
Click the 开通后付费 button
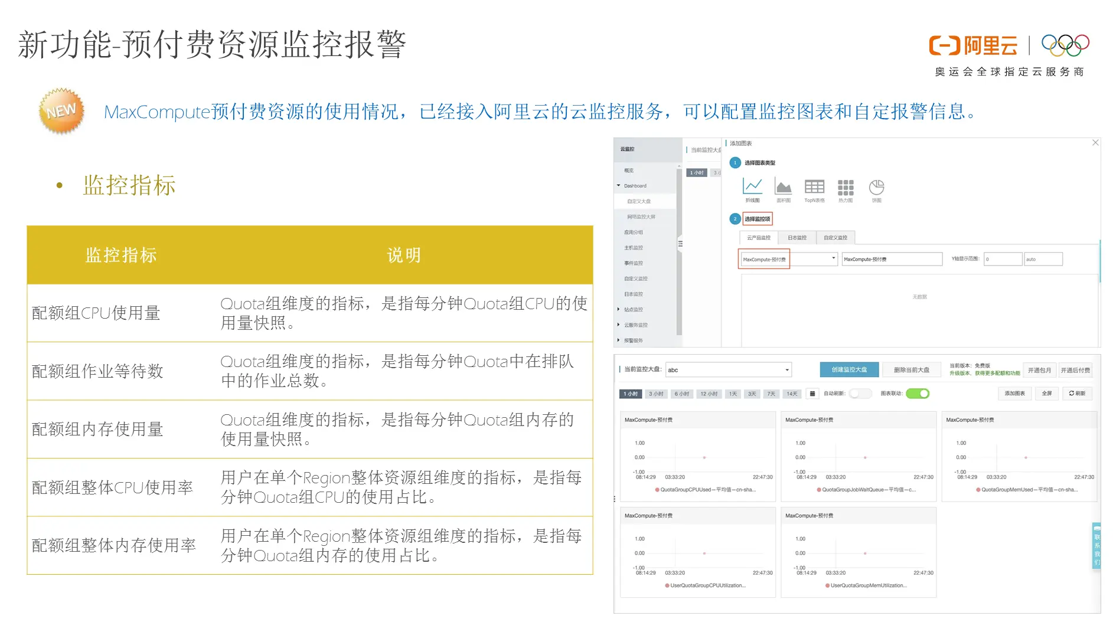(x=1075, y=370)
